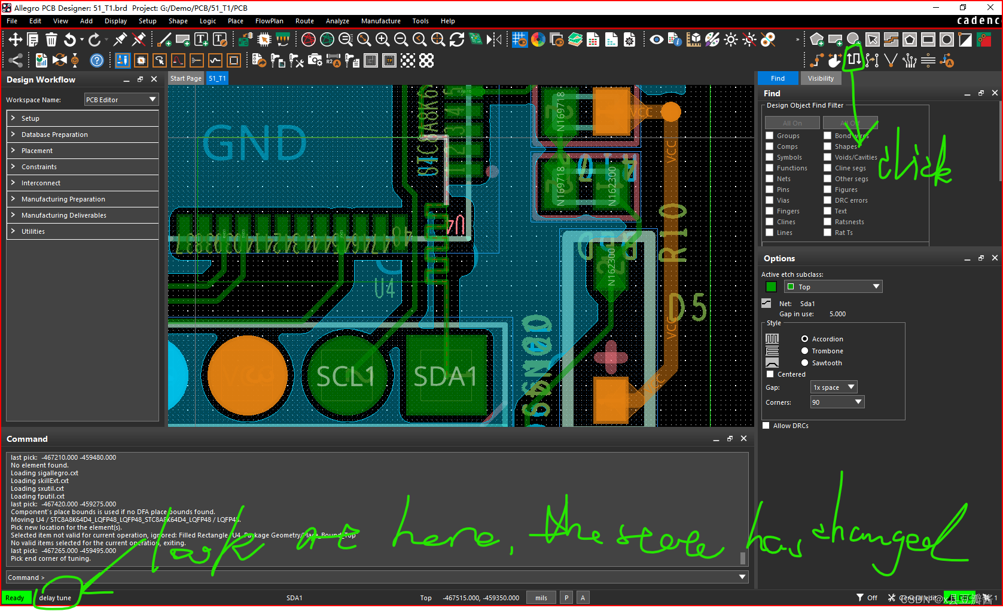Screen dimensions: 1003x611
Task: Click the Redo arrow icon
Action: [94, 39]
